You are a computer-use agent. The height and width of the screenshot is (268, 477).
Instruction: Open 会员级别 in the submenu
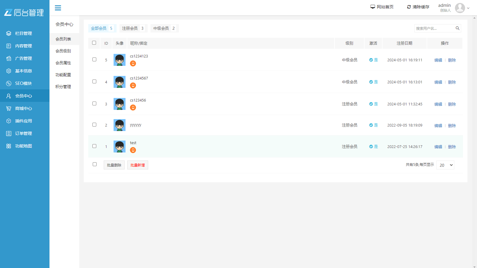pyautogui.click(x=63, y=51)
